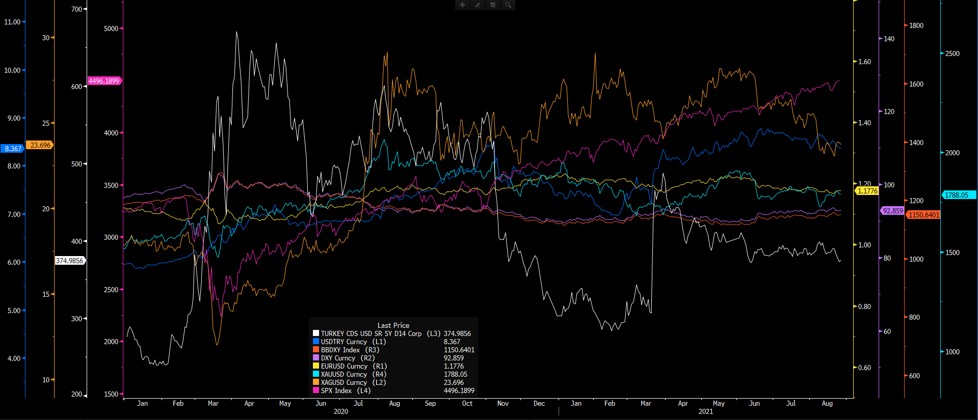
Task: Click the orange 23.696 silver axis label
Action: point(40,145)
